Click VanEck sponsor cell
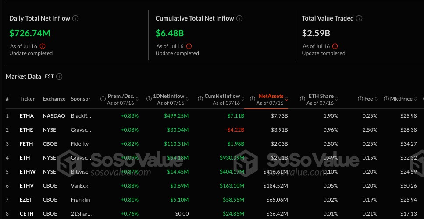Viewport: 424px width, 219px height. pyautogui.click(x=79, y=186)
